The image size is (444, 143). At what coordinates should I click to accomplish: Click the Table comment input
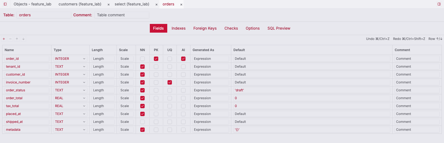[122, 15]
